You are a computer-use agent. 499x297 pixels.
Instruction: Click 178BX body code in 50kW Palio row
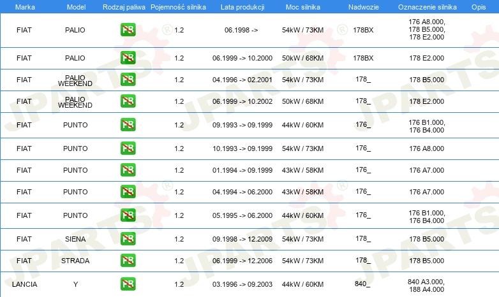[x=363, y=58]
